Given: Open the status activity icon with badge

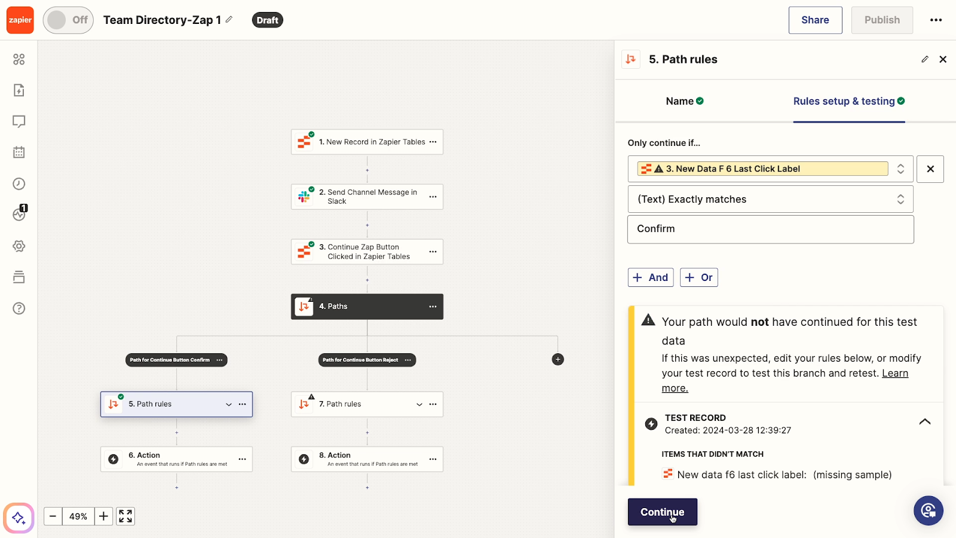Looking at the screenshot, I should tap(19, 214).
